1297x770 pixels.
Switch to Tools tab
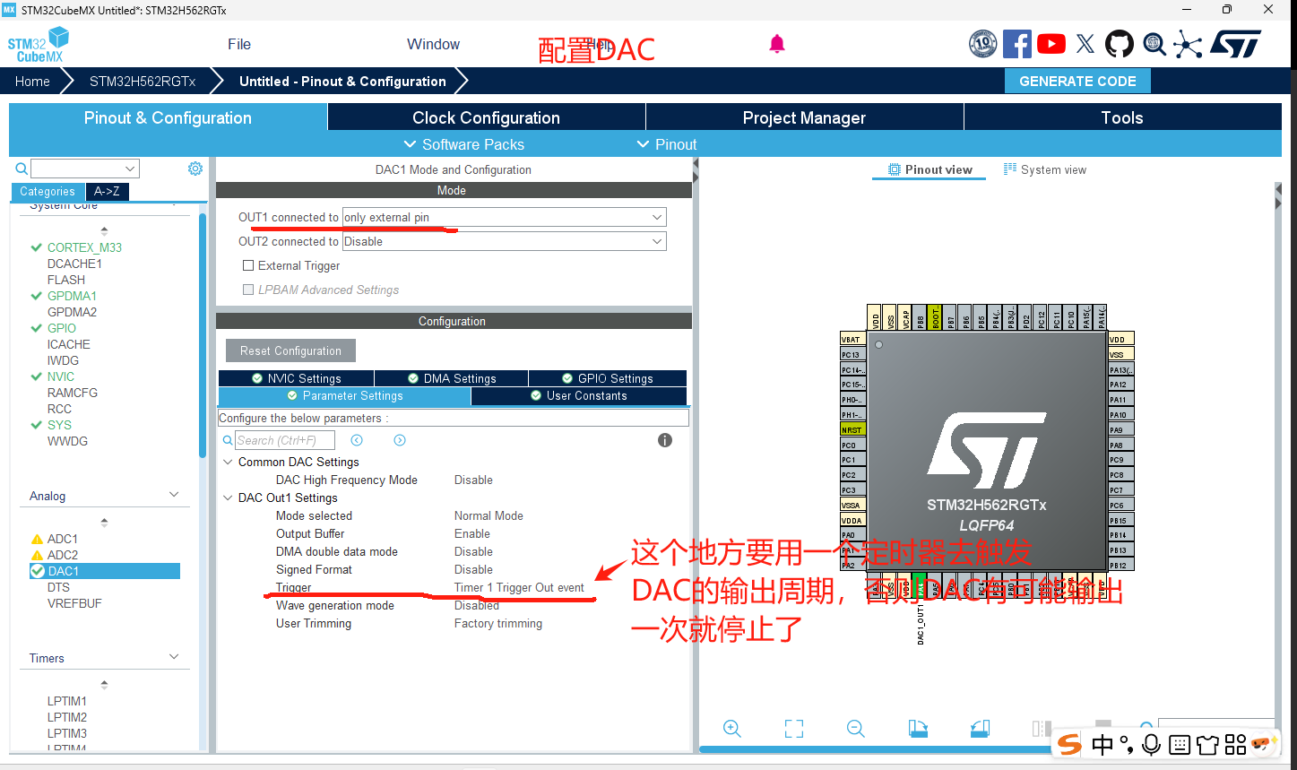point(1122,117)
